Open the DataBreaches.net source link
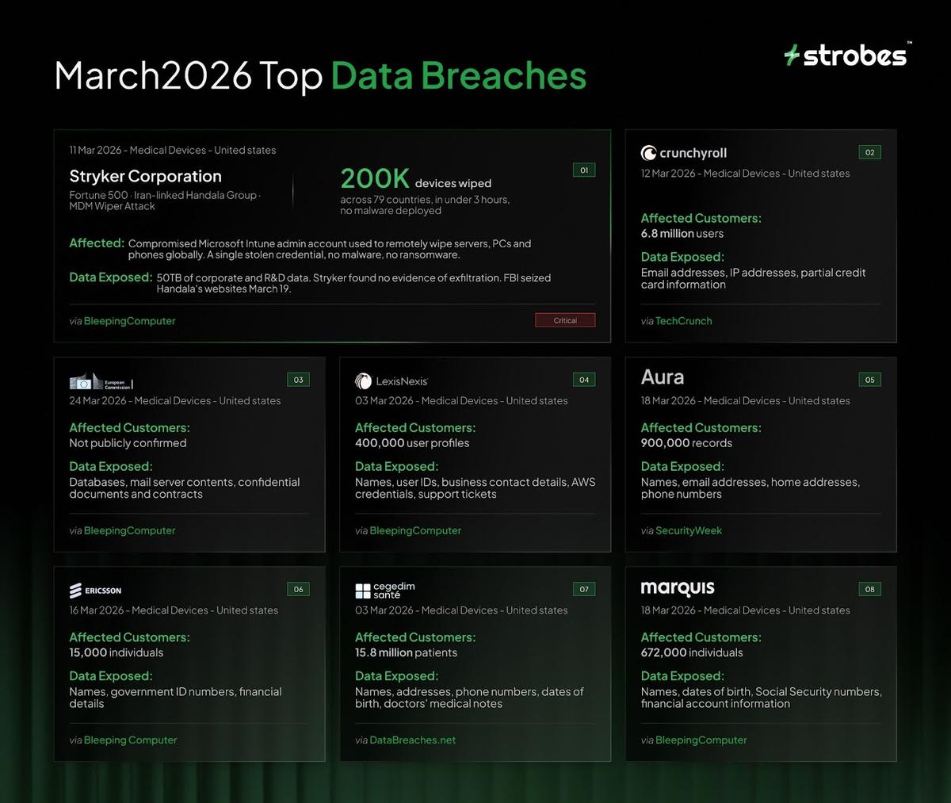Viewport: 951px width, 803px height. [x=413, y=740]
